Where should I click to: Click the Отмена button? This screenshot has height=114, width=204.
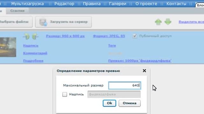[x=130, y=103]
